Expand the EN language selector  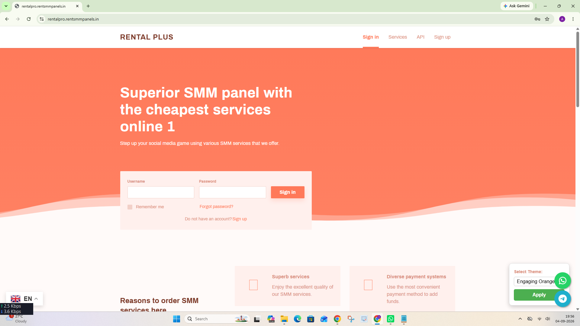24,299
